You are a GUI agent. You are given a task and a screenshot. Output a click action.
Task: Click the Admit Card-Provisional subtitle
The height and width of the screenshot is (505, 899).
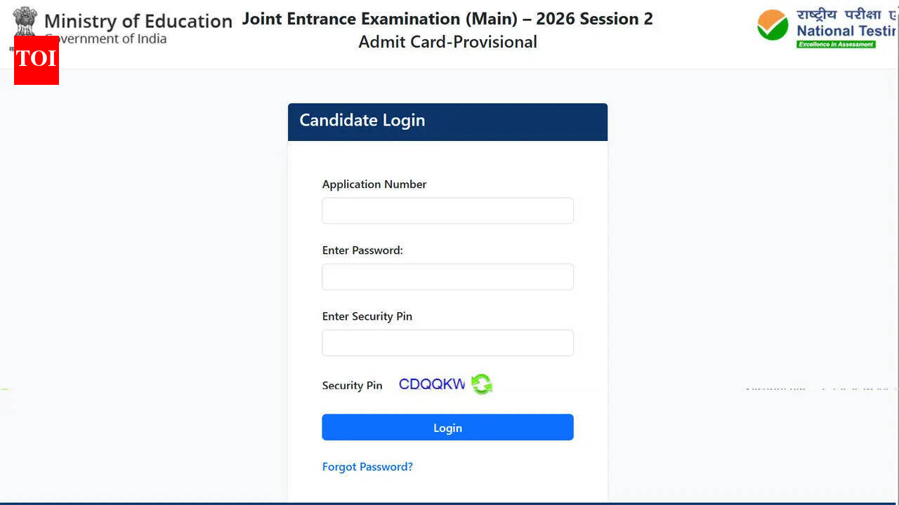(447, 42)
